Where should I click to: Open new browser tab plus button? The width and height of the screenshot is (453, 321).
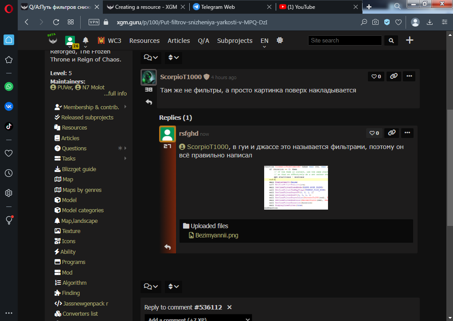tap(369, 7)
